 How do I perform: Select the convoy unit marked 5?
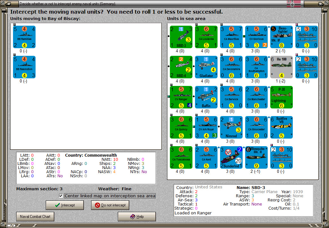pyautogui.click(x=306, y=37)
